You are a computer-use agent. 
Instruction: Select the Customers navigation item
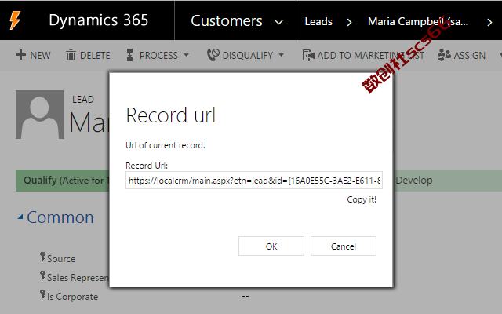(227, 21)
